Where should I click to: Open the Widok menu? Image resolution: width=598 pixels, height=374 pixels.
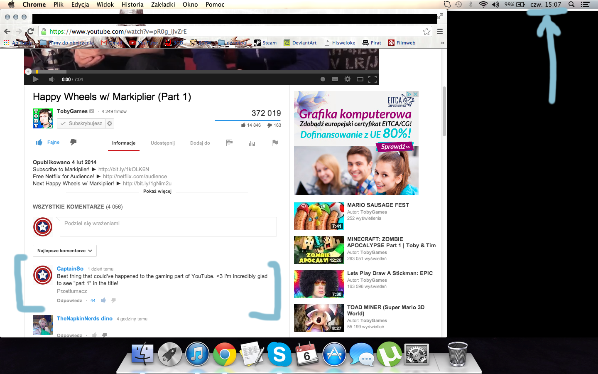pos(105,5)
